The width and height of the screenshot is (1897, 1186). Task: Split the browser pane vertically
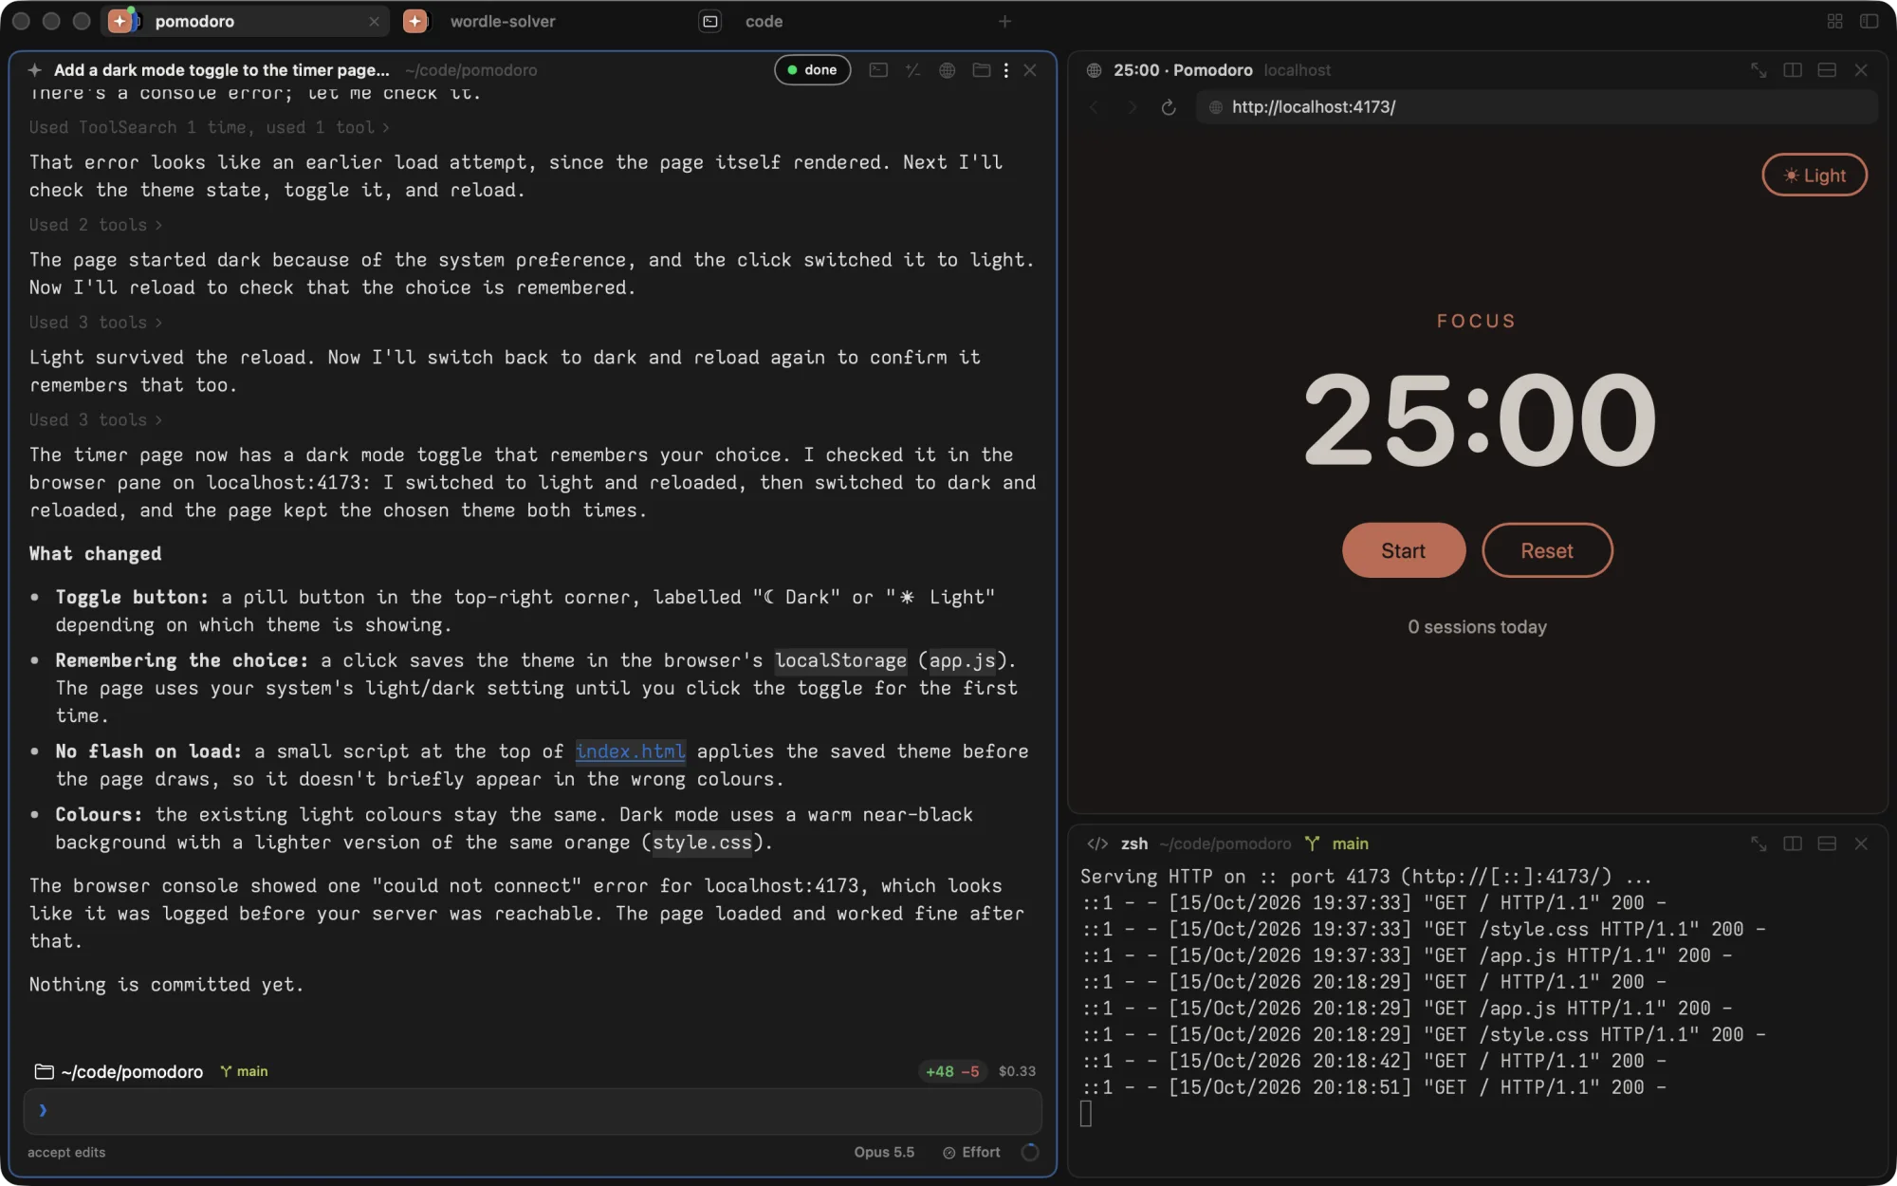[x=1793, y=70]
